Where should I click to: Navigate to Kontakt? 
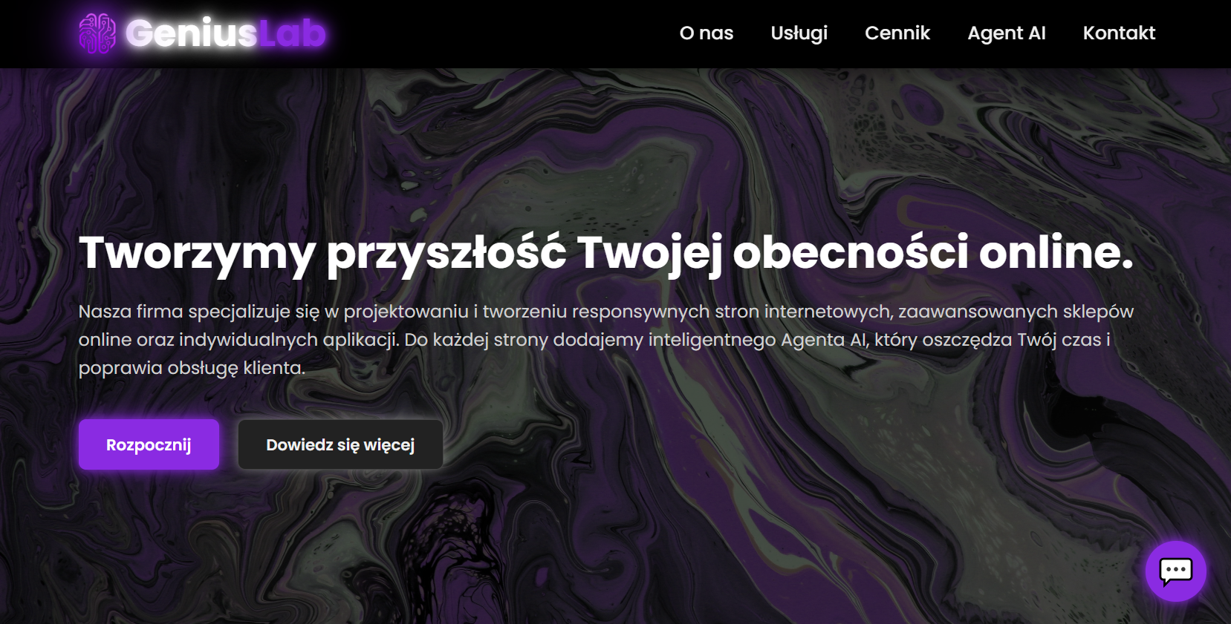coord(1119,33)
